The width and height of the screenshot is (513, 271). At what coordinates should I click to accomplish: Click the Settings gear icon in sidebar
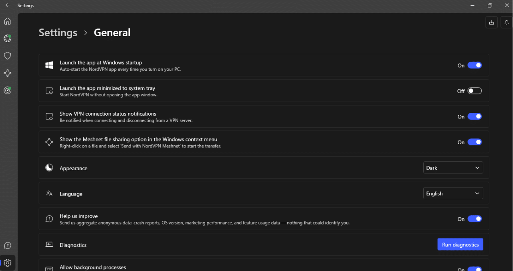click(7, 262)
